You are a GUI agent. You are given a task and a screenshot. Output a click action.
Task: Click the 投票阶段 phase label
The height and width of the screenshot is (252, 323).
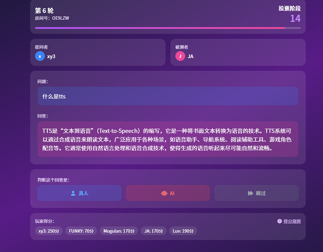290,9
